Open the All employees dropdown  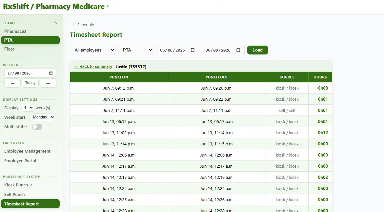click(93, 50)
